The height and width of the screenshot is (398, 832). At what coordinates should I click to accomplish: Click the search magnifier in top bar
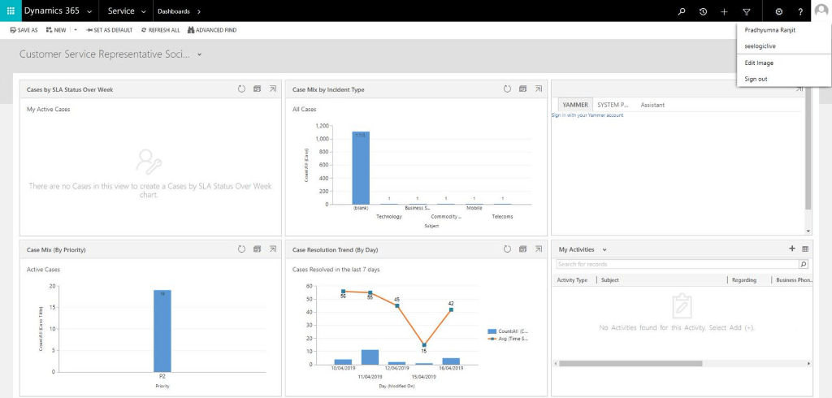click(682, 11)
